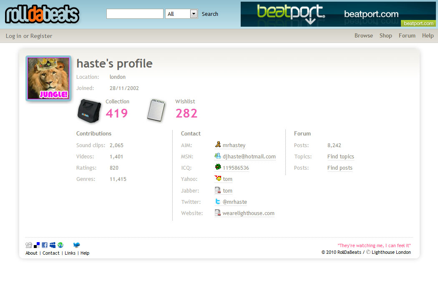438x308 pixels.
Task: Open the Shop menu item
Action: (x=385, y=36)
